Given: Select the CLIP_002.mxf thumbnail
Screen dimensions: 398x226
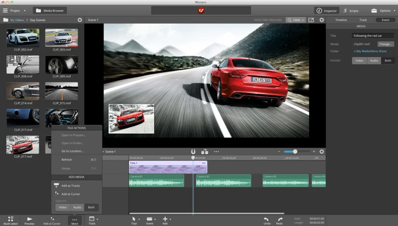Looking at the screenshot, I should 23,38.
